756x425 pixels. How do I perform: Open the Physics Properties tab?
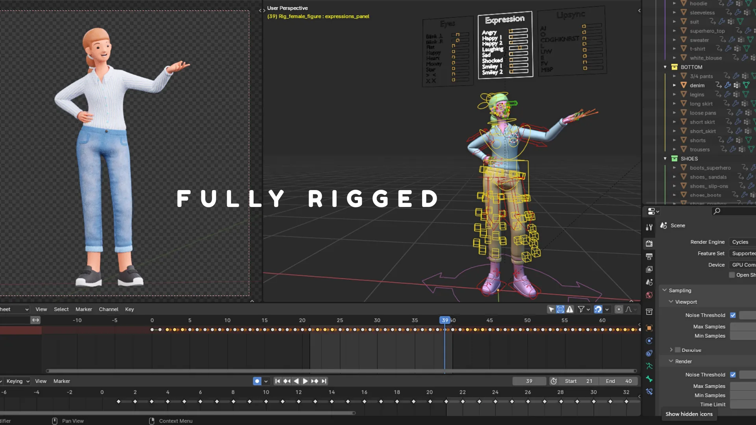pyautogui.click(x=649, y=341)
